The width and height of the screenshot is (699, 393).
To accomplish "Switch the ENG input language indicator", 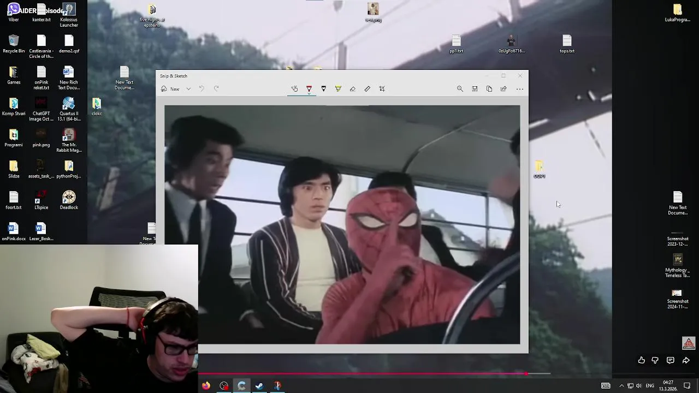I will click(650, 386).
